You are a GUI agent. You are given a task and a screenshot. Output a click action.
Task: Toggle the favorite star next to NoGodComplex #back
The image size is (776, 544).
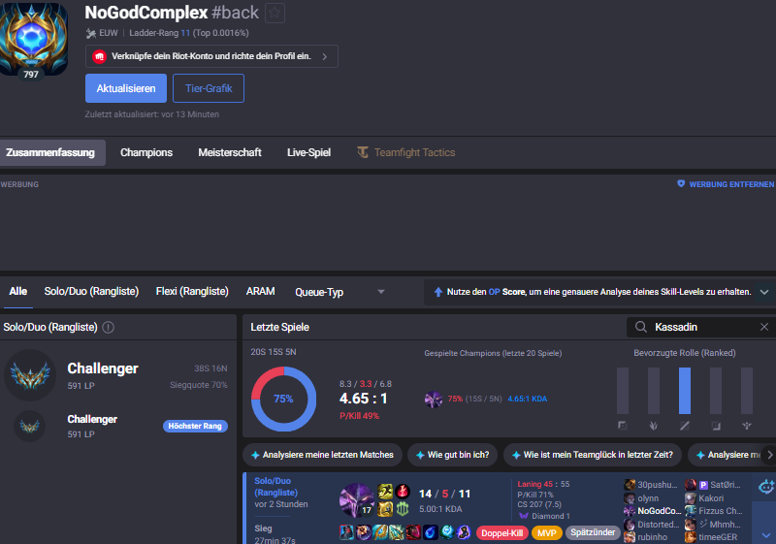click(275, 13)
